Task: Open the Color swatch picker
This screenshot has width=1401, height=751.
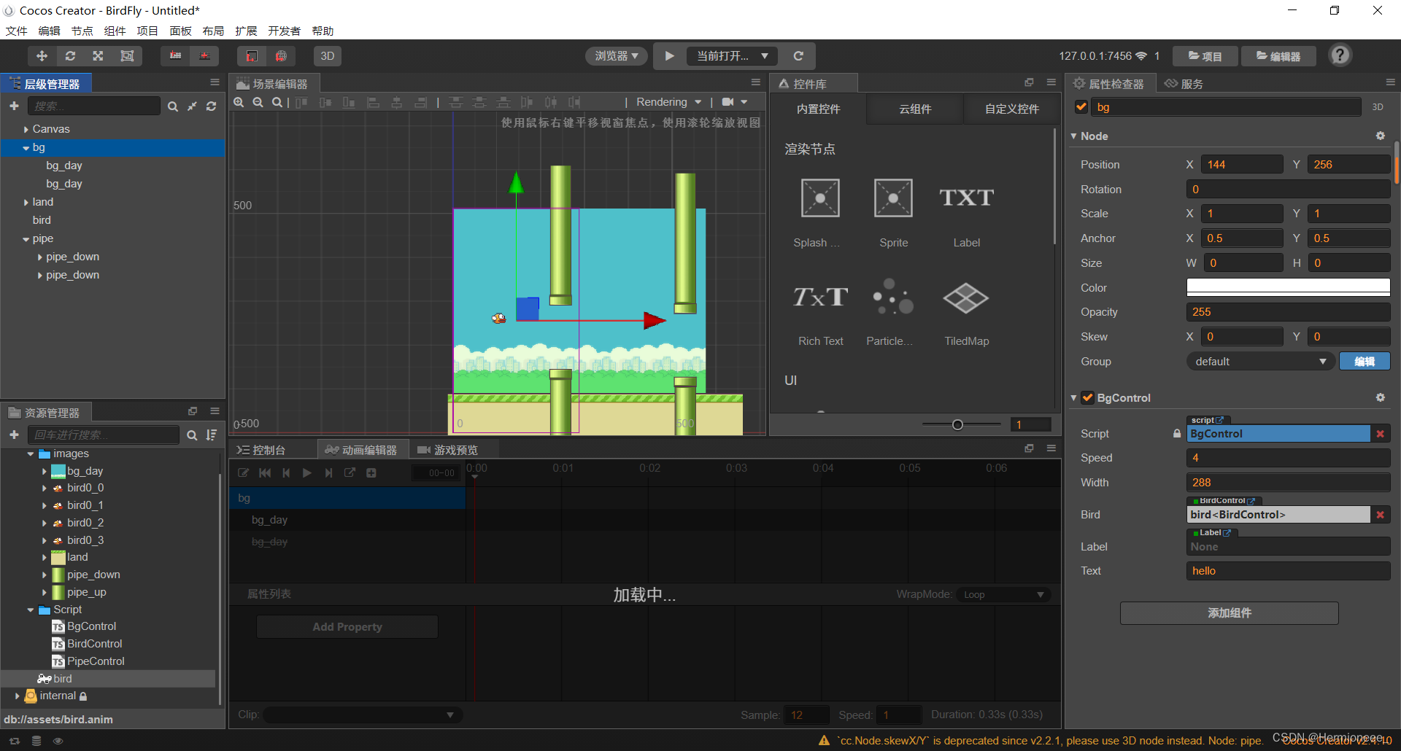Action: [1288, 287]
